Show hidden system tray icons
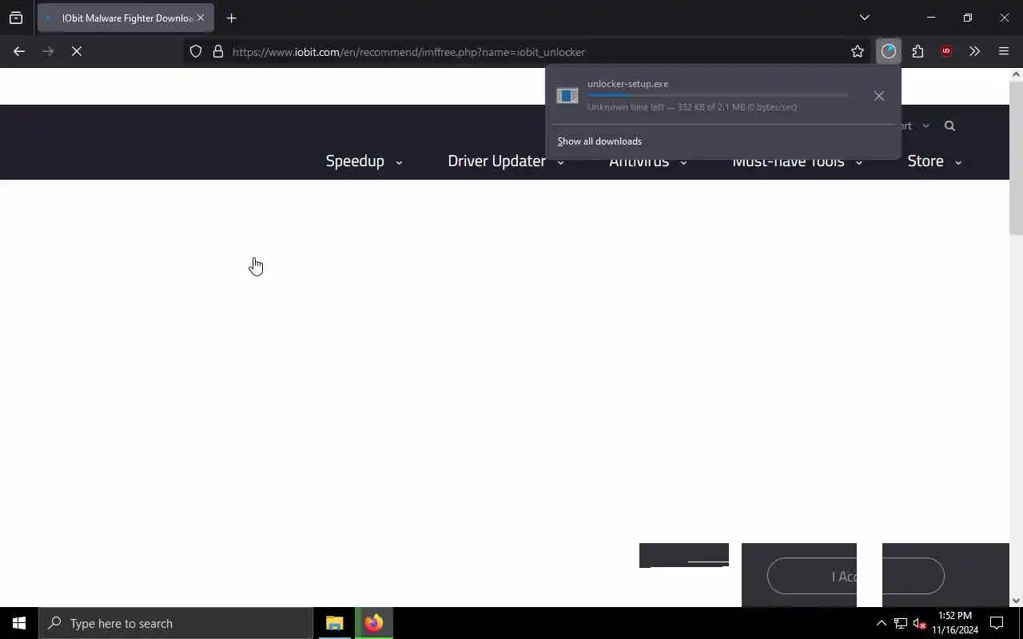 (881, 623)
